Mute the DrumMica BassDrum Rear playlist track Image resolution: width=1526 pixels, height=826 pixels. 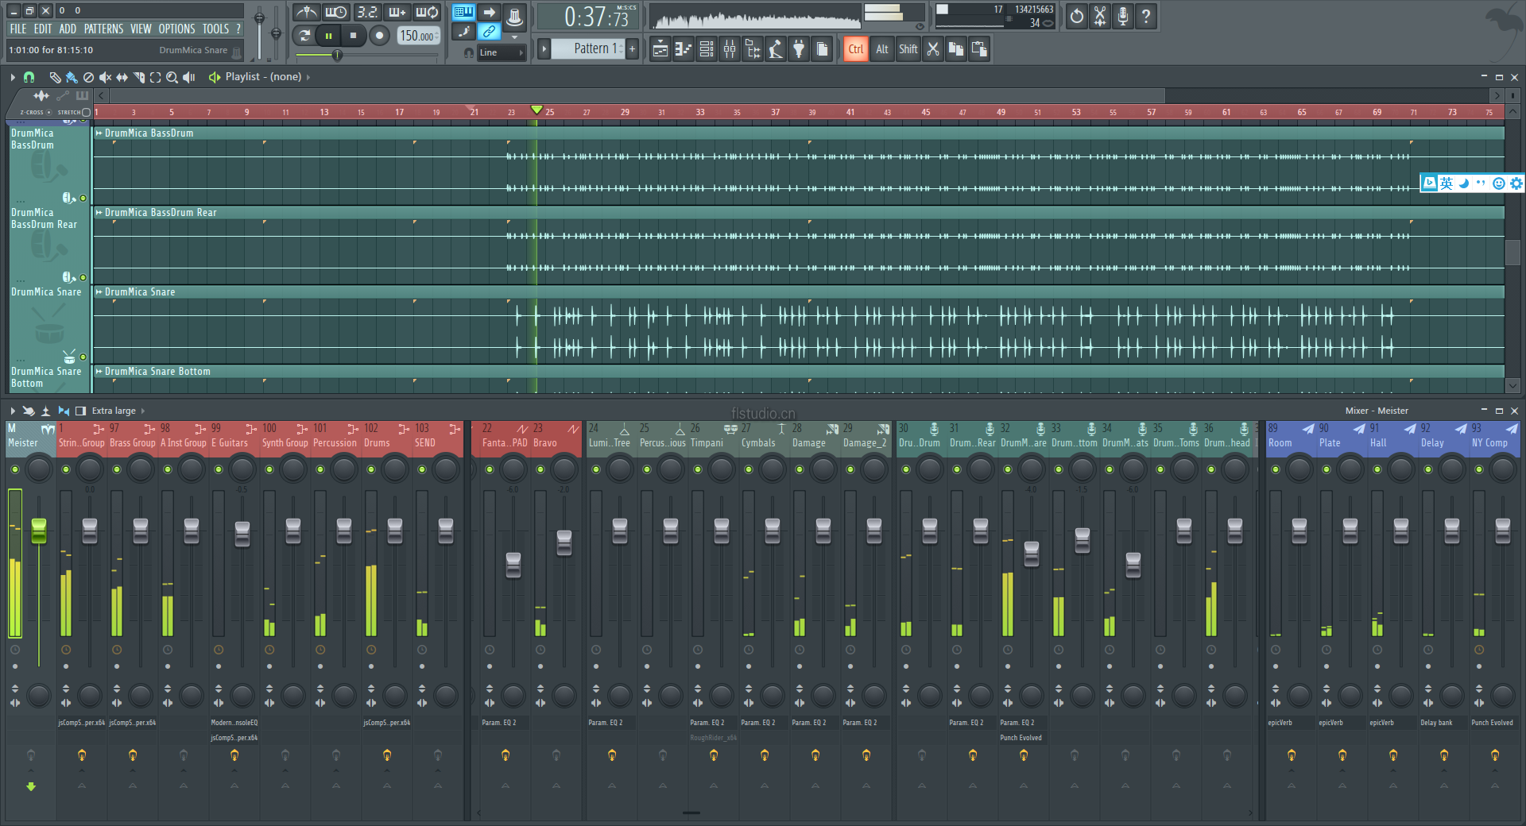[x=83, y=277]
